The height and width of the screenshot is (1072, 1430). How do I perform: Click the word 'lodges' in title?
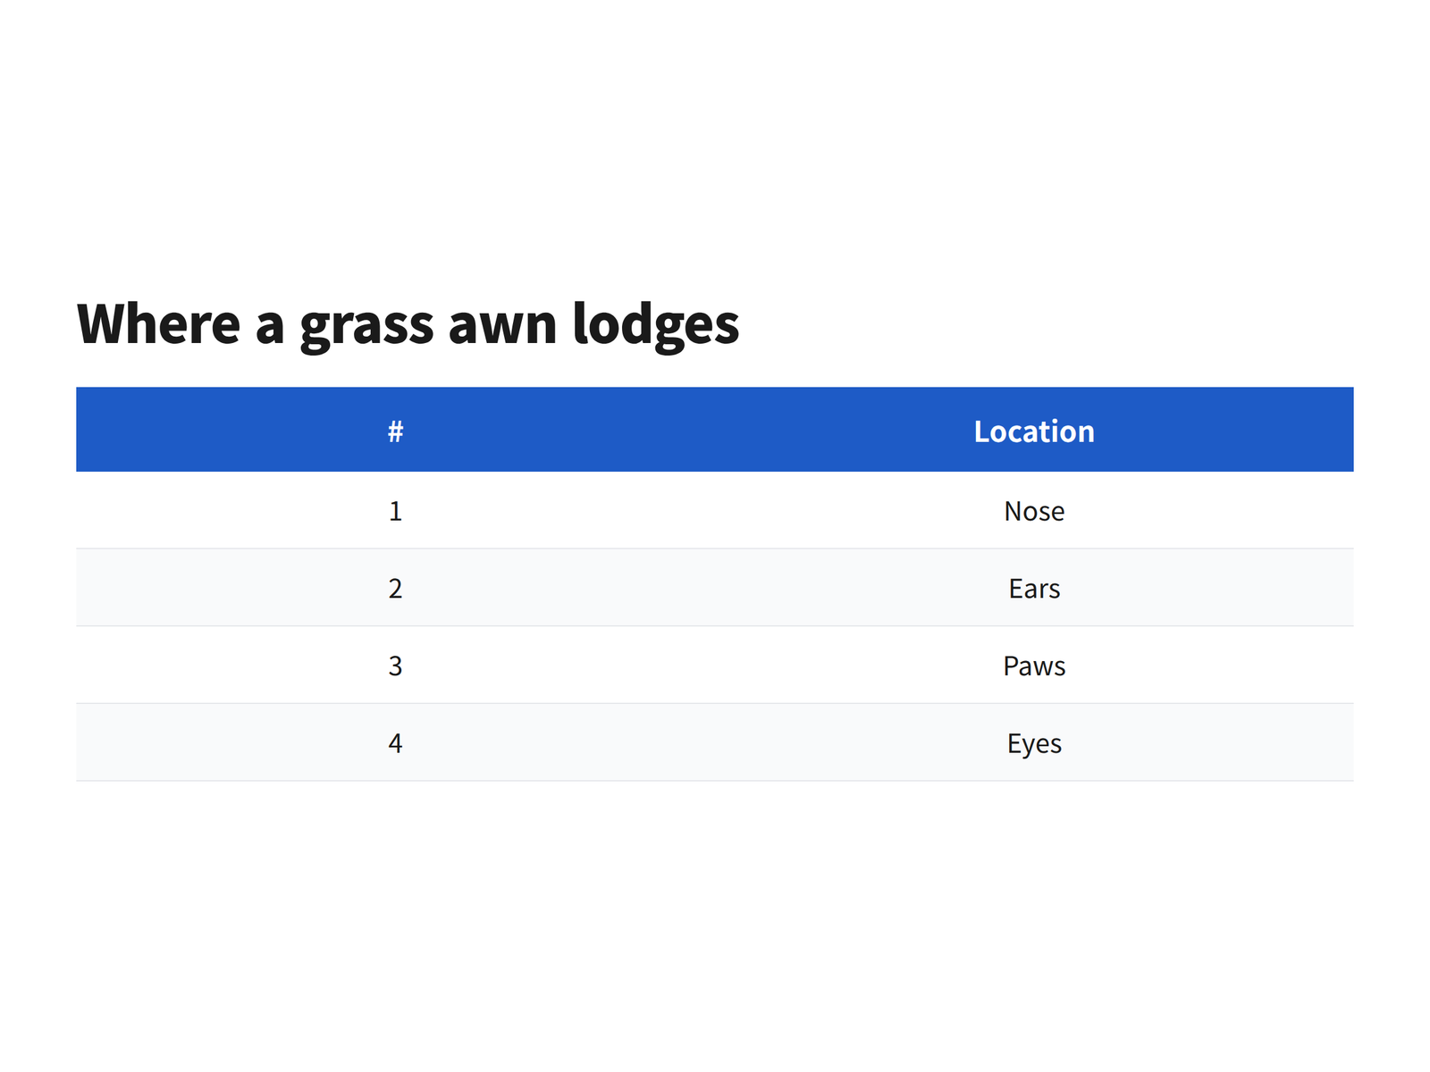click(655, 324)
